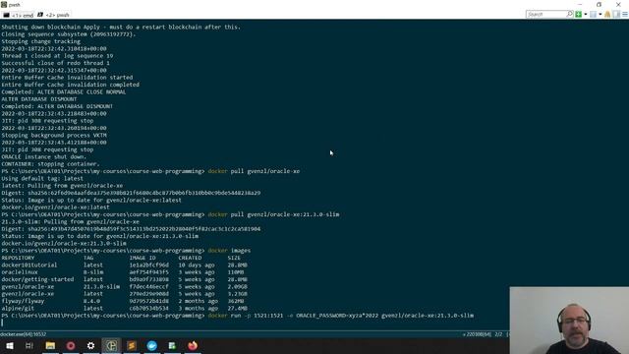Click the 2/2 console count in the status bar
This screenshot has height=354, width=629.
[x=498, y=334]
